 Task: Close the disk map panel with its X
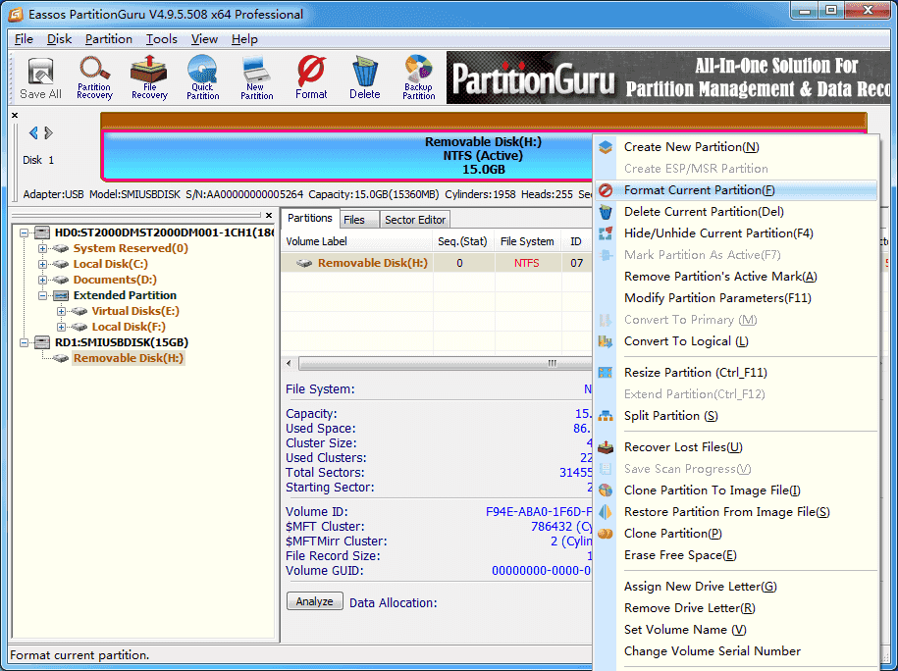15,115
